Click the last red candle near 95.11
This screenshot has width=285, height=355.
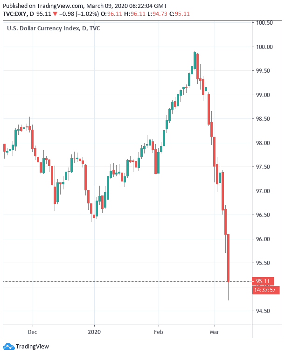(x=229, y=258)
